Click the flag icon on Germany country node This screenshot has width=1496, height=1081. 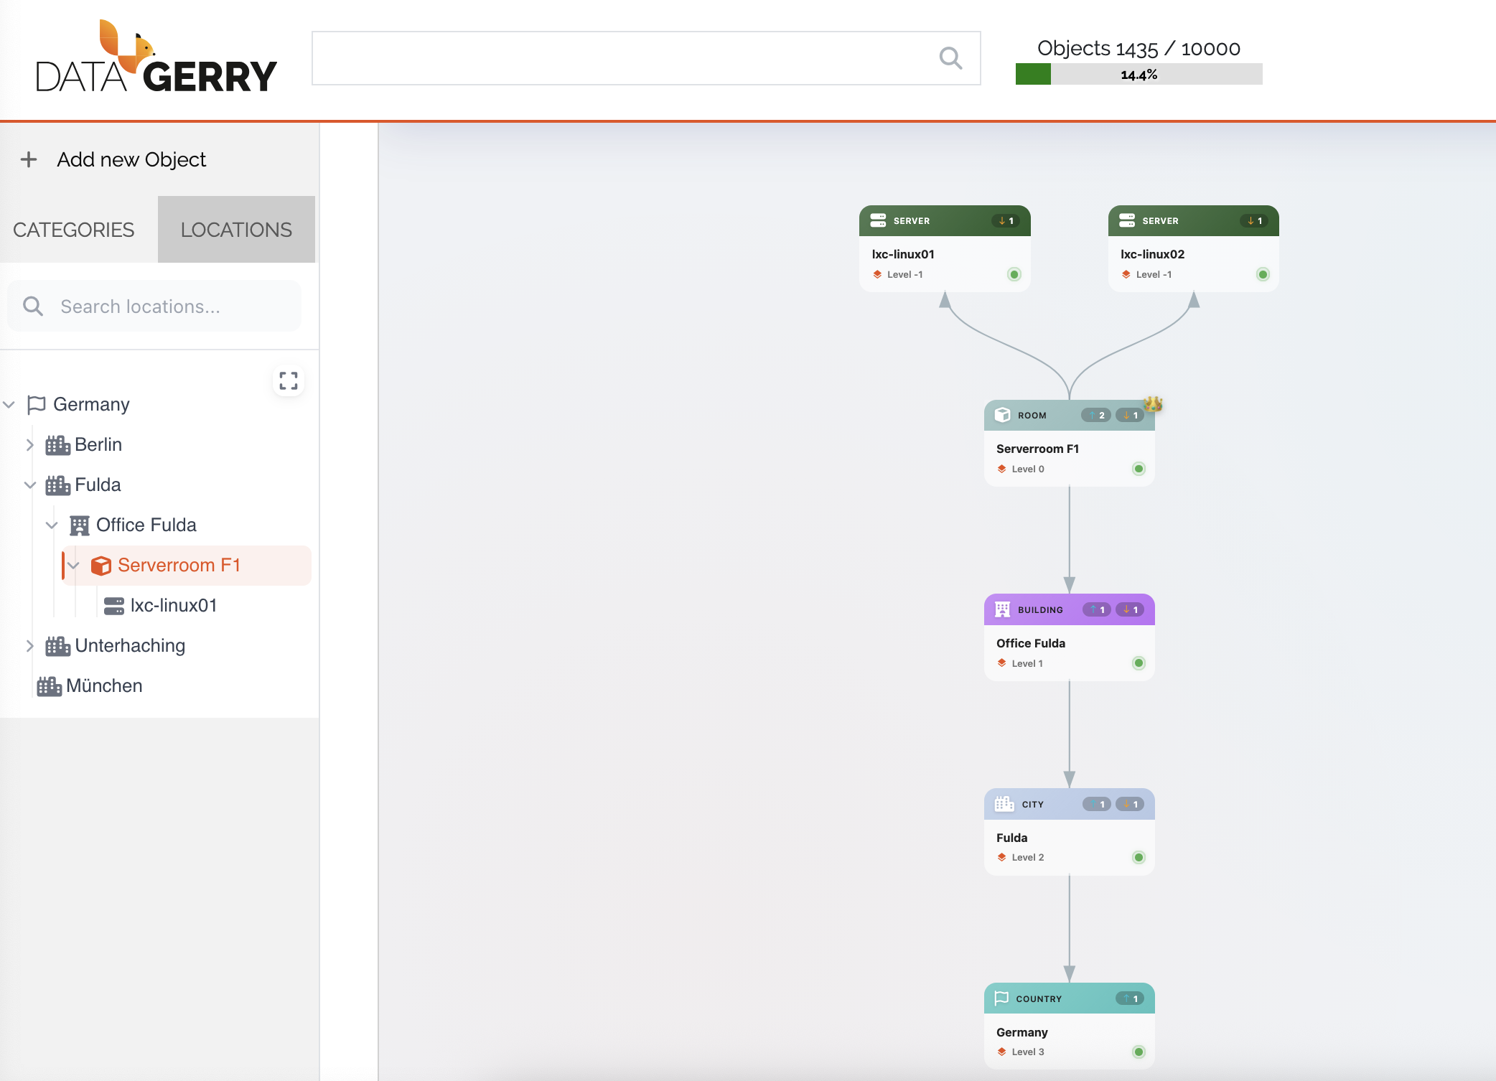point(1001,998)
